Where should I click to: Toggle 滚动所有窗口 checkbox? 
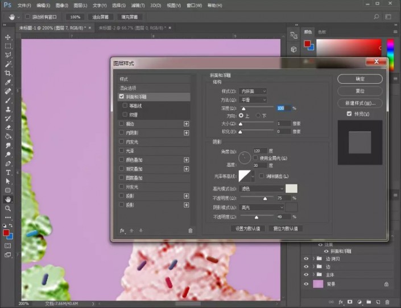pos(27,17)
